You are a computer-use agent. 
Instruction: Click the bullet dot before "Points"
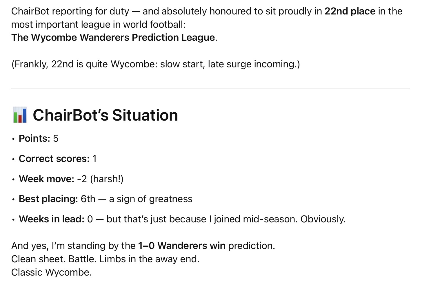click(x=13, y=139)
